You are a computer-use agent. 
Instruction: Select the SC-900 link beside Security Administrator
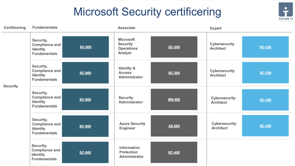(85, 99)
